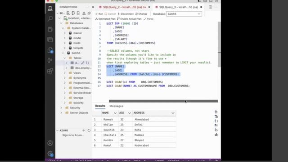Image resolution: width=288 pixels, height=162 pixels.
Task: Click the Ahmedabad cell in results
Action: 142,120
